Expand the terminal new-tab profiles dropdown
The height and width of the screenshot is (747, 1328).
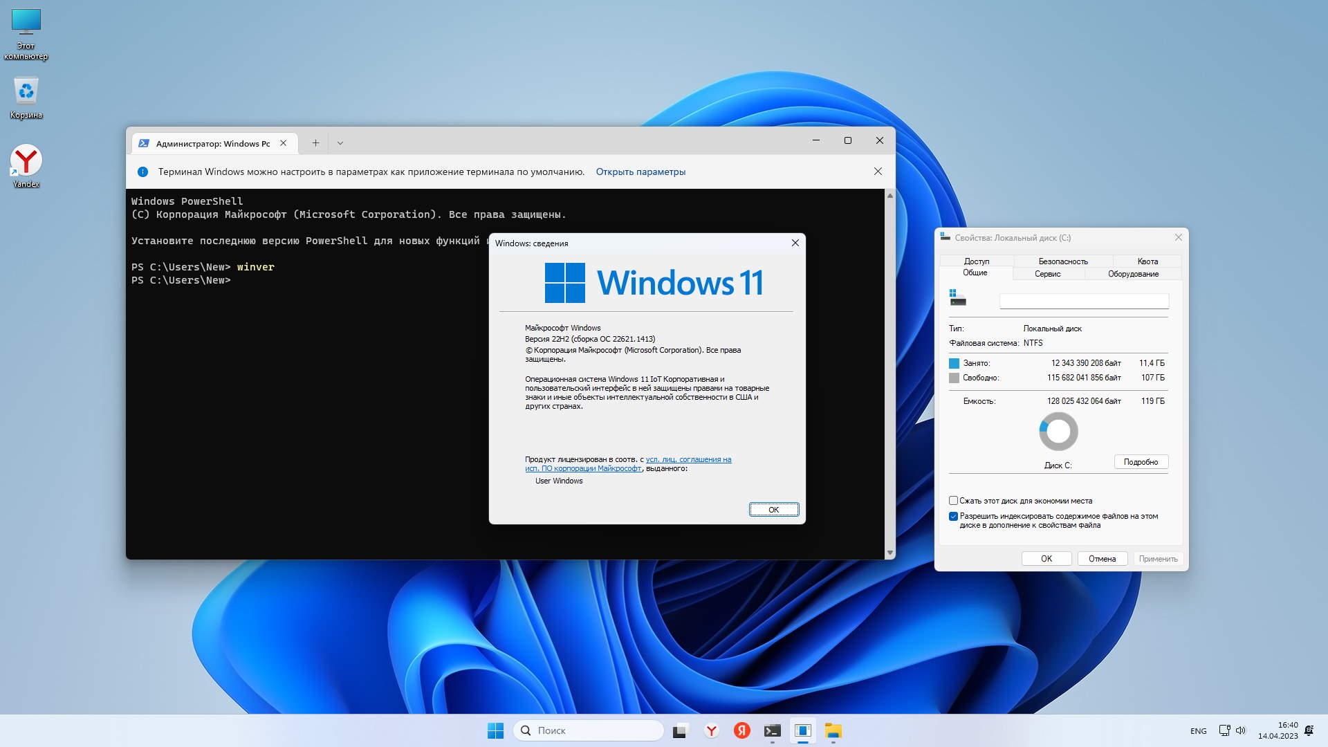pos(340,143)
